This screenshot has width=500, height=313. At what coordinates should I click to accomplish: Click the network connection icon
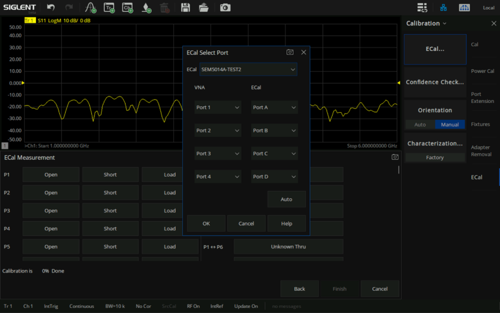pos(444,8)
